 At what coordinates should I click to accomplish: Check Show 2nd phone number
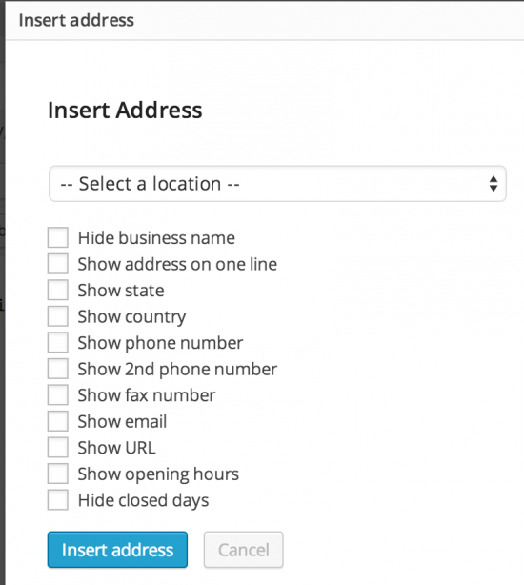tap(58, 369)
